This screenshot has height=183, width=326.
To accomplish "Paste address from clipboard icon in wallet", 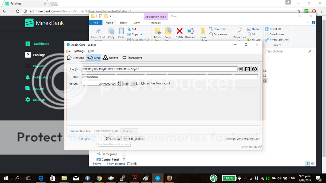I will click(247, 69).
